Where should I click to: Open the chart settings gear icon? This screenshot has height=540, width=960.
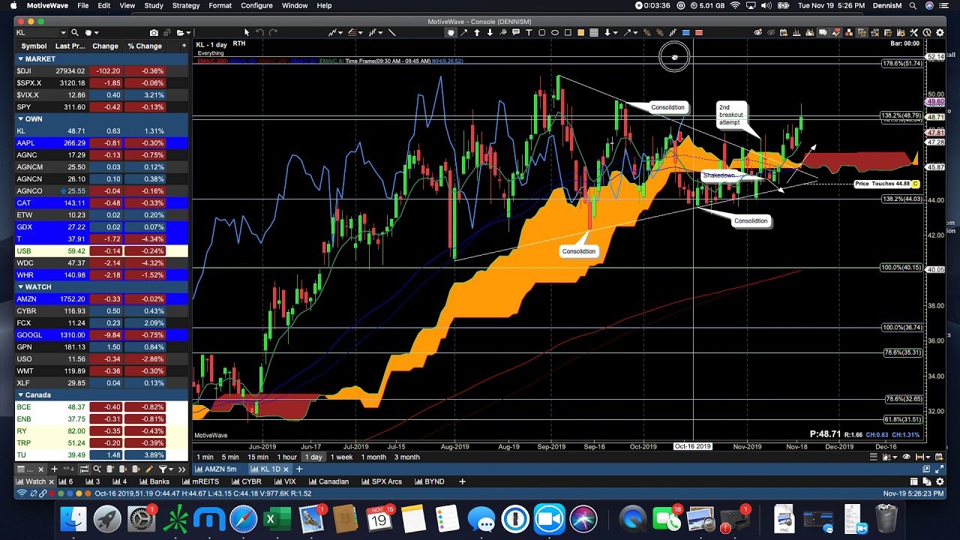(940, 32)
